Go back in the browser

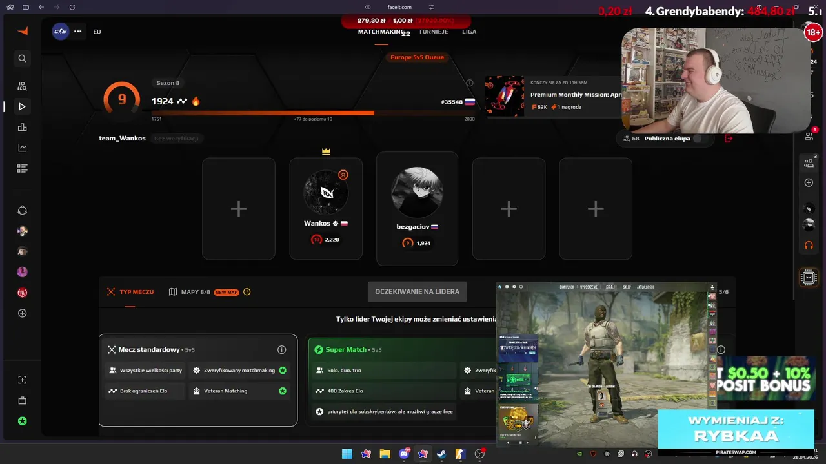[x=41, y=7]
